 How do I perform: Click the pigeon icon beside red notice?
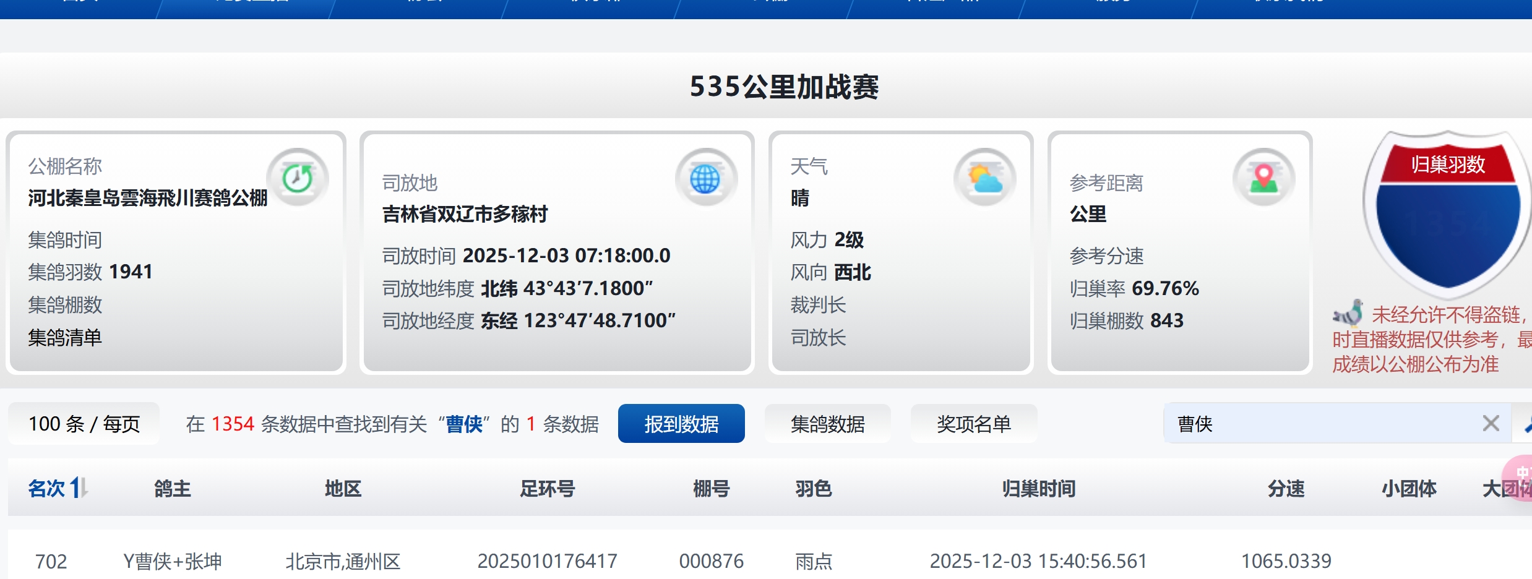(1349, 314)
